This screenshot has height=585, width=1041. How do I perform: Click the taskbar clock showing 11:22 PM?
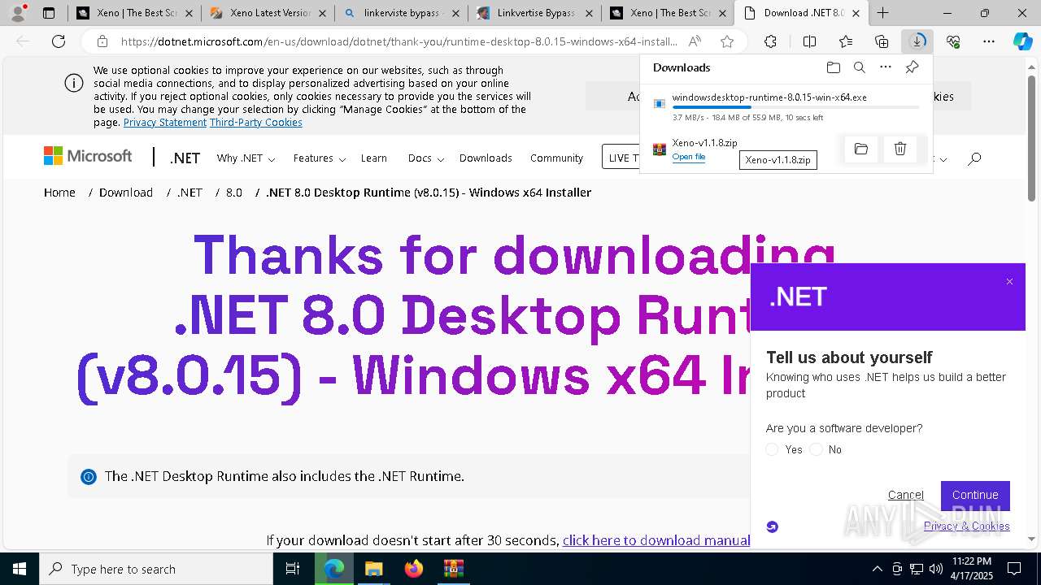971,569
